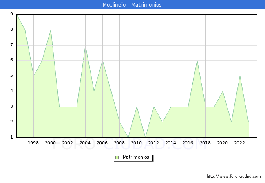Viewport: 265px width, 183px height.
Task: Click the Matrimonios legend label
Action: [136, 157]
